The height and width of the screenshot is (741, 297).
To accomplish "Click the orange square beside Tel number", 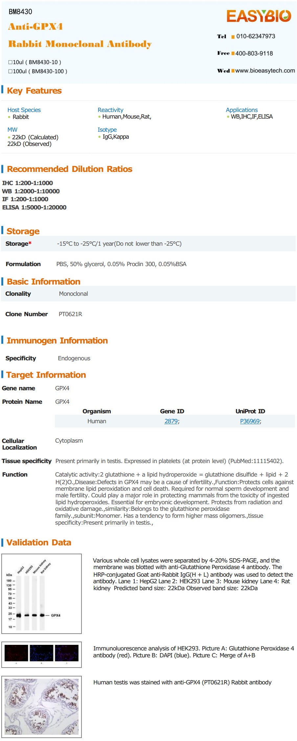I will 233,37.
